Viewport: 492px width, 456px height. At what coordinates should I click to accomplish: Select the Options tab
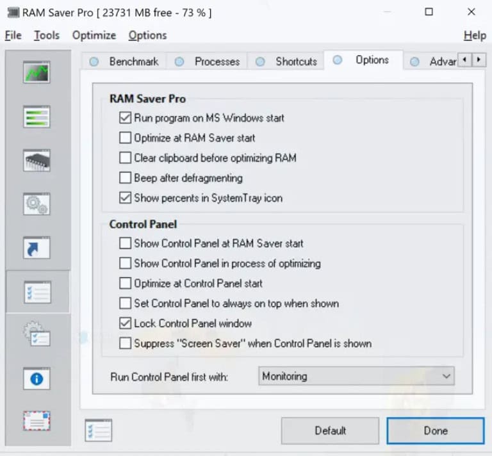pos(363,60)
